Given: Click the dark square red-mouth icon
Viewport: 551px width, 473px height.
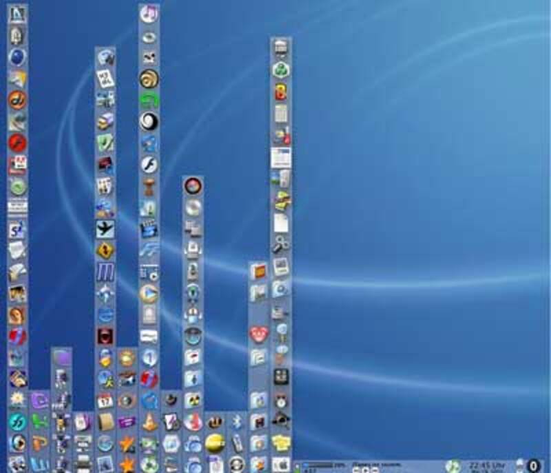Looking at the screenshot, I should [105, 336].
